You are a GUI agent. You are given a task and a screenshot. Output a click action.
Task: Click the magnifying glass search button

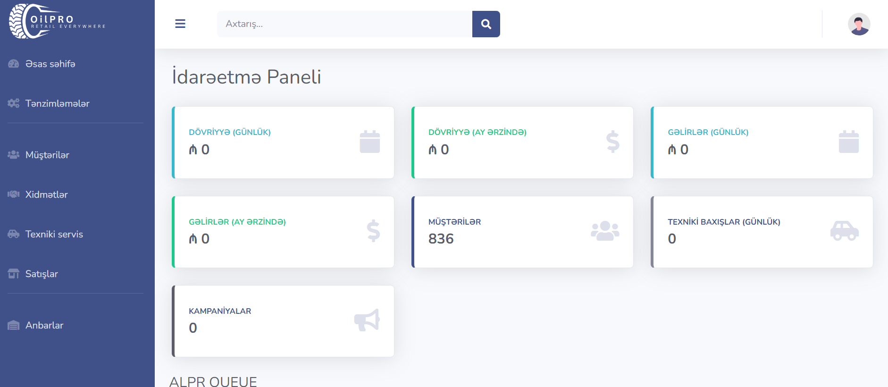486,24
